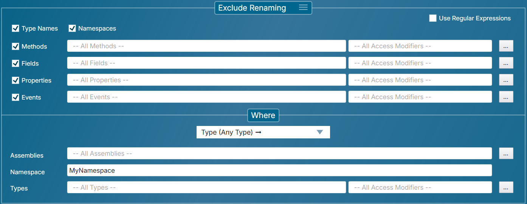527x204 pixels.
Task: Click the ellipsis button for Fields row
Action: pyautogui.click(x=506, y=63)
